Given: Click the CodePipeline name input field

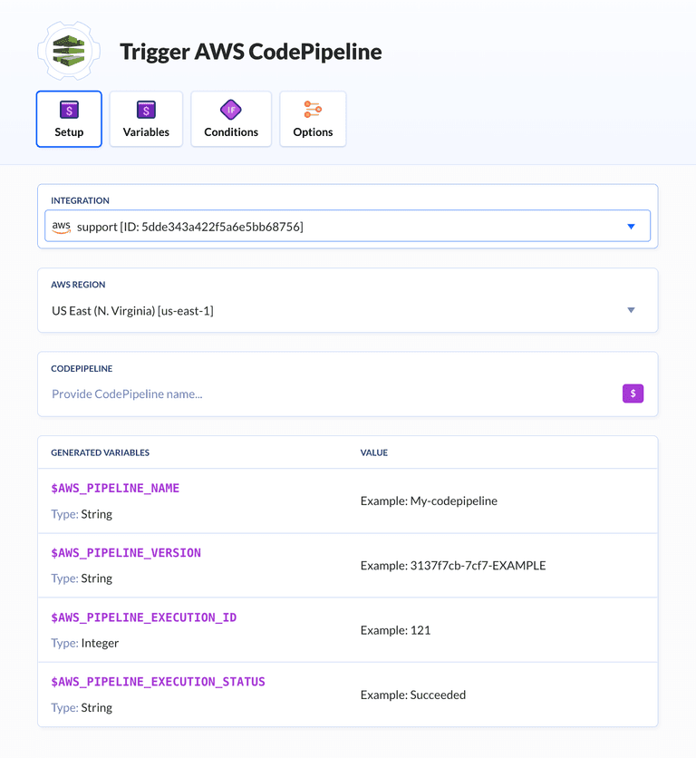Looking at the screenshot, I should click(x=272, y=394).
